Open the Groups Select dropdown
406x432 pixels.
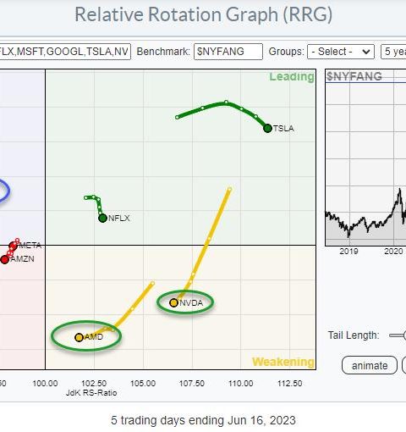pyautogui.click(x=341, y=52)
